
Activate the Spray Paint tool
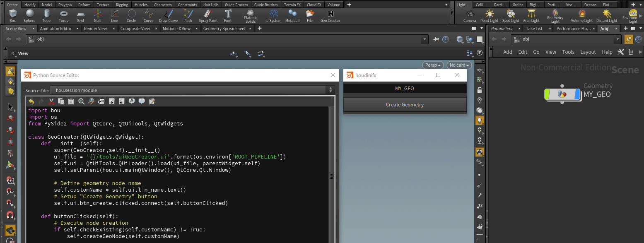[208, 16]
